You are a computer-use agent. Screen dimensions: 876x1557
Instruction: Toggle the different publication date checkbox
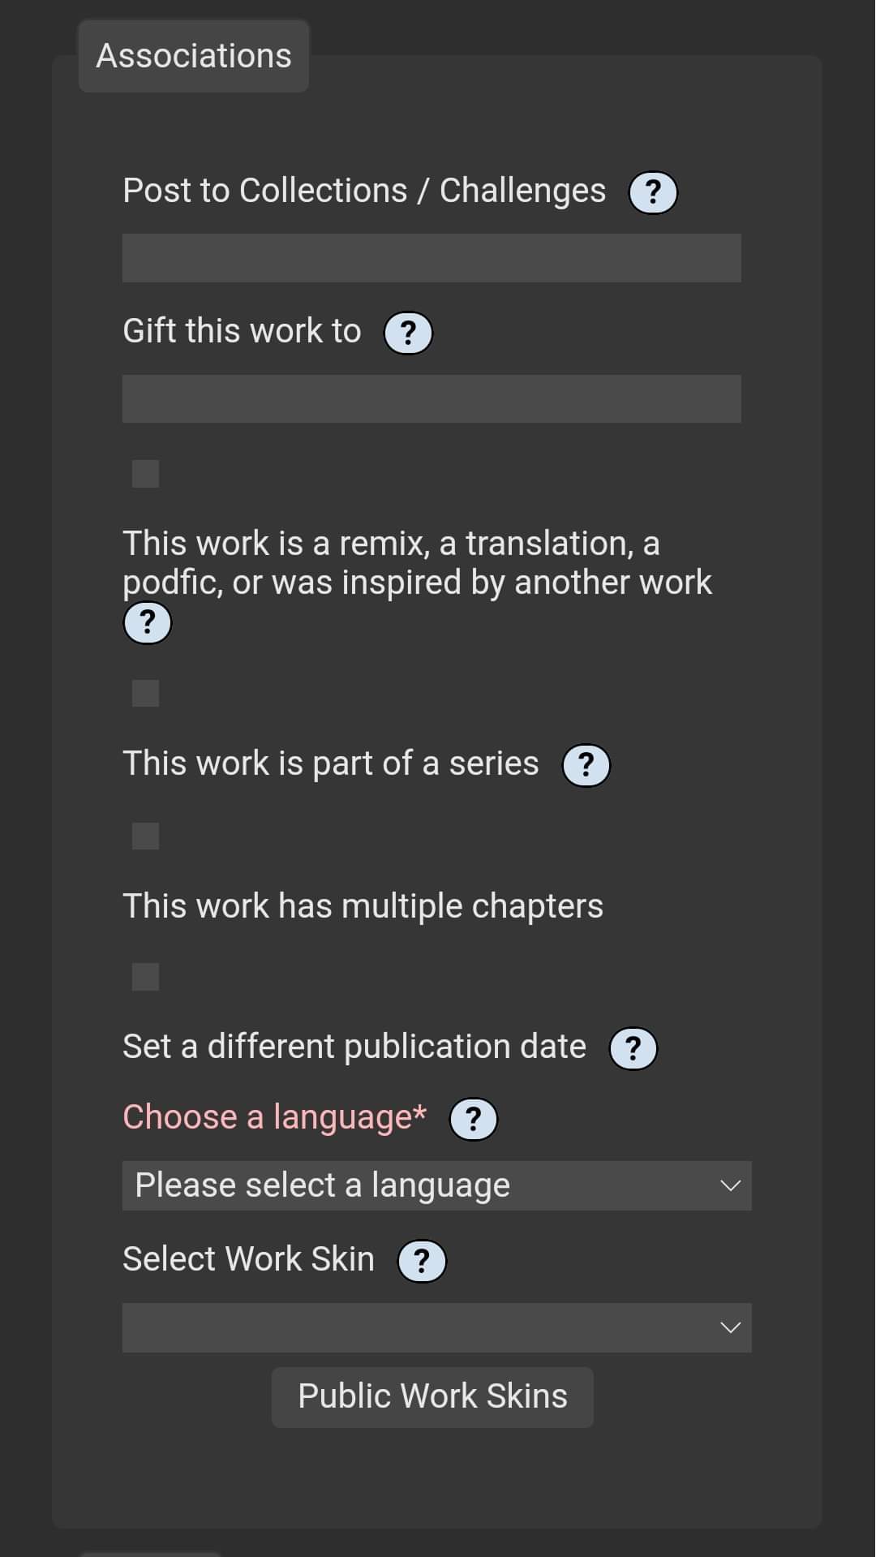click(x=144, y=977)
